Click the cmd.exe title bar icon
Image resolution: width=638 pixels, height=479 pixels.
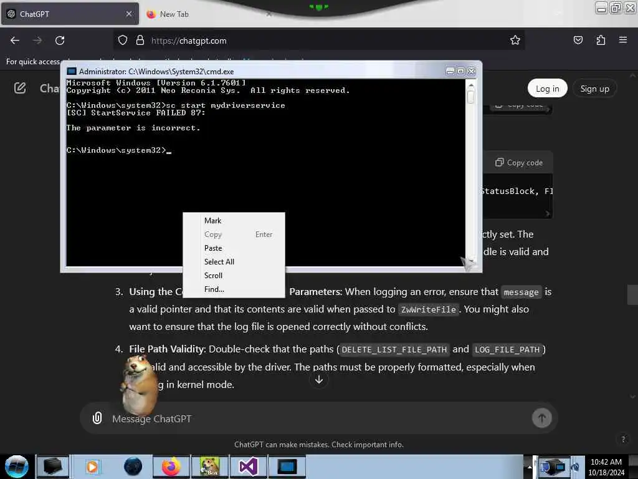pos(72,71)
